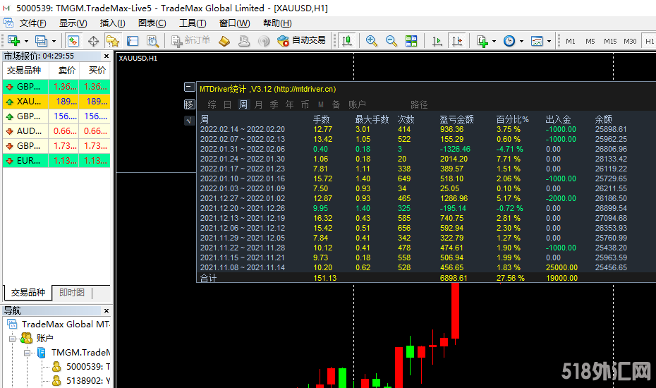
Task: Click the chart auto-scroll icon
Action: tap(437, 41)
